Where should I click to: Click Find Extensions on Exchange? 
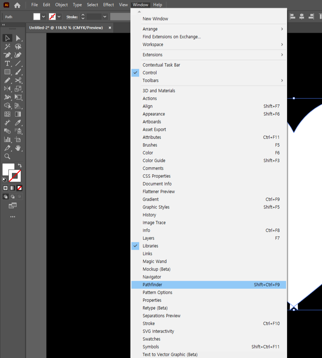pos(209,37)
